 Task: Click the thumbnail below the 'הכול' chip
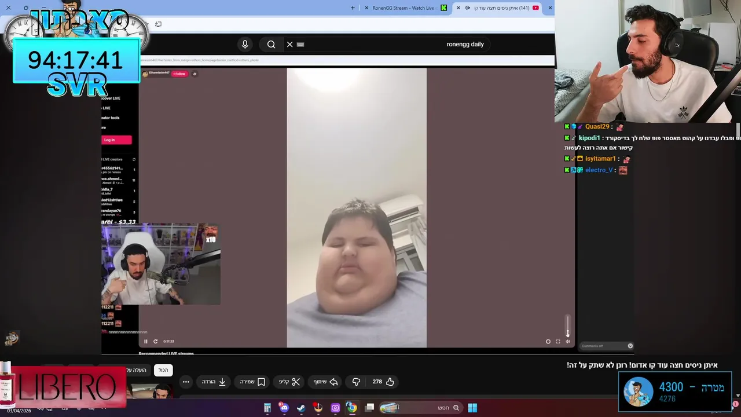149,391
